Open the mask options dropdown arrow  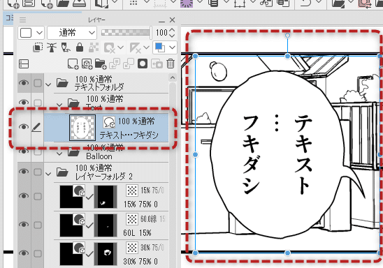(x=121, y=47)
